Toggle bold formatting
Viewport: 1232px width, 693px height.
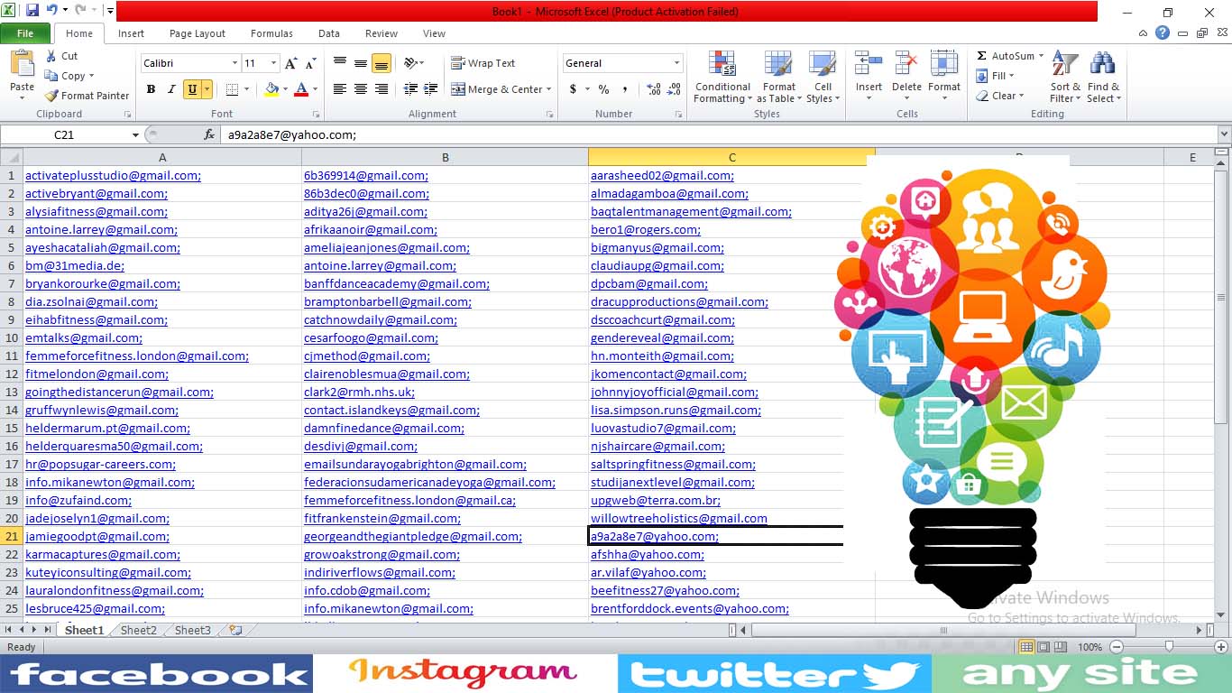[151, 89]
